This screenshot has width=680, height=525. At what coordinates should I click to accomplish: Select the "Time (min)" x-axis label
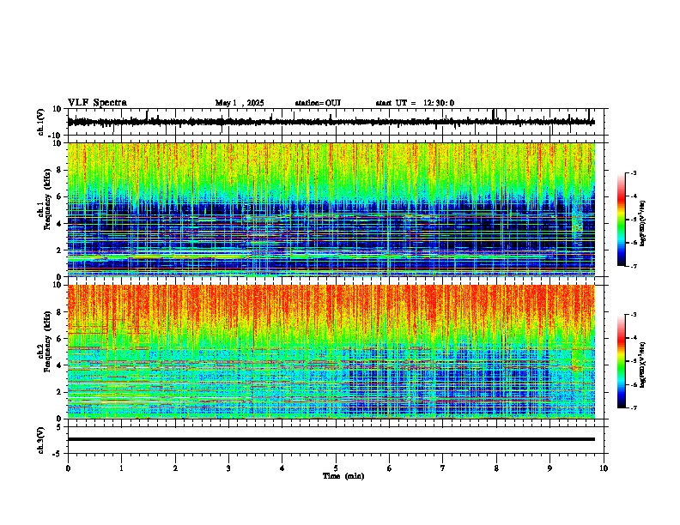click(343, 476)
